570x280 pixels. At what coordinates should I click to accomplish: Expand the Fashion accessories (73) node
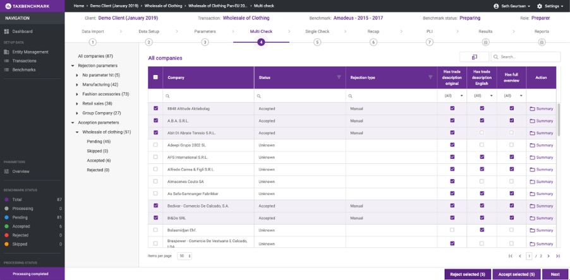click(x=77, y=94)
